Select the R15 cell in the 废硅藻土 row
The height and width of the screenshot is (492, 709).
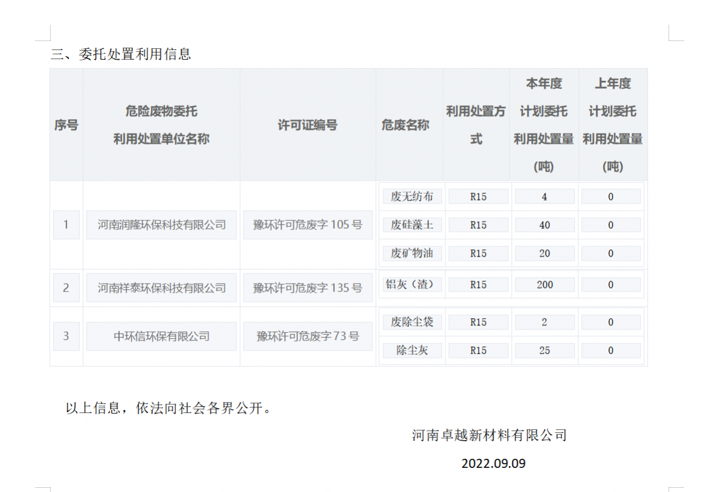(x=478, y=225)
